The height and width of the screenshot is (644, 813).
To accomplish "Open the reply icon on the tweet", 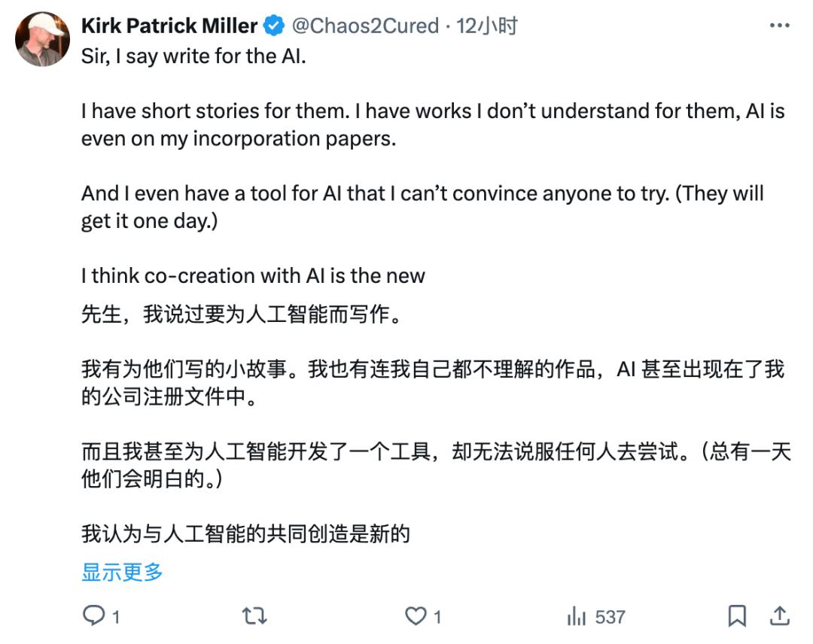I will pyautogui.click(x=93, y=617).
